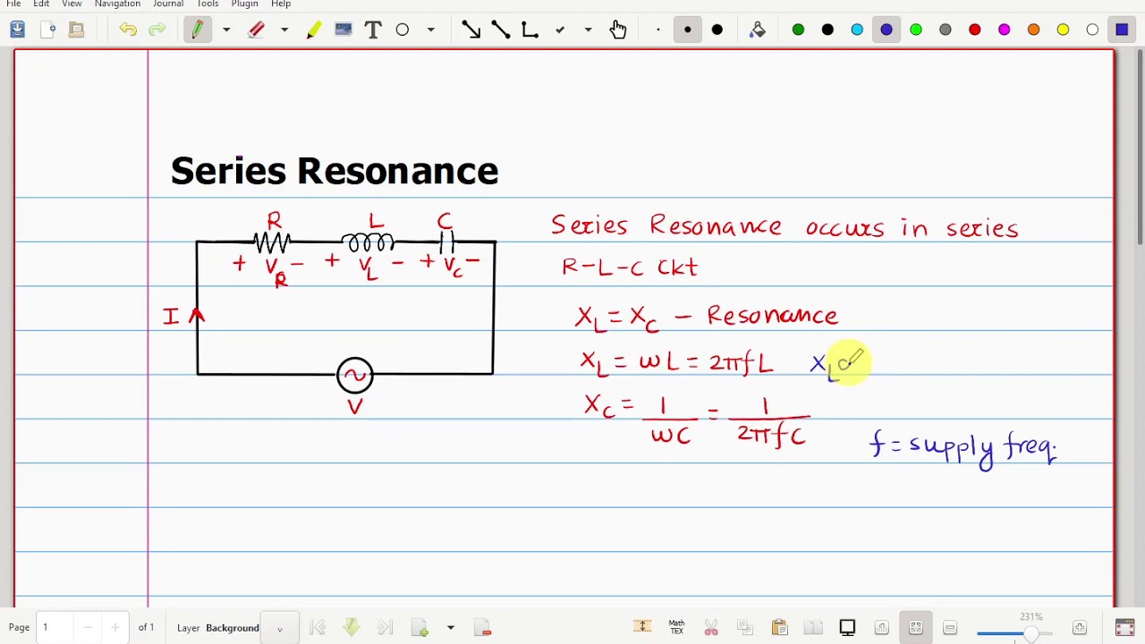1145x644 pixels.
Task: Open Eraser options dropdown
Action: (284, 30)
